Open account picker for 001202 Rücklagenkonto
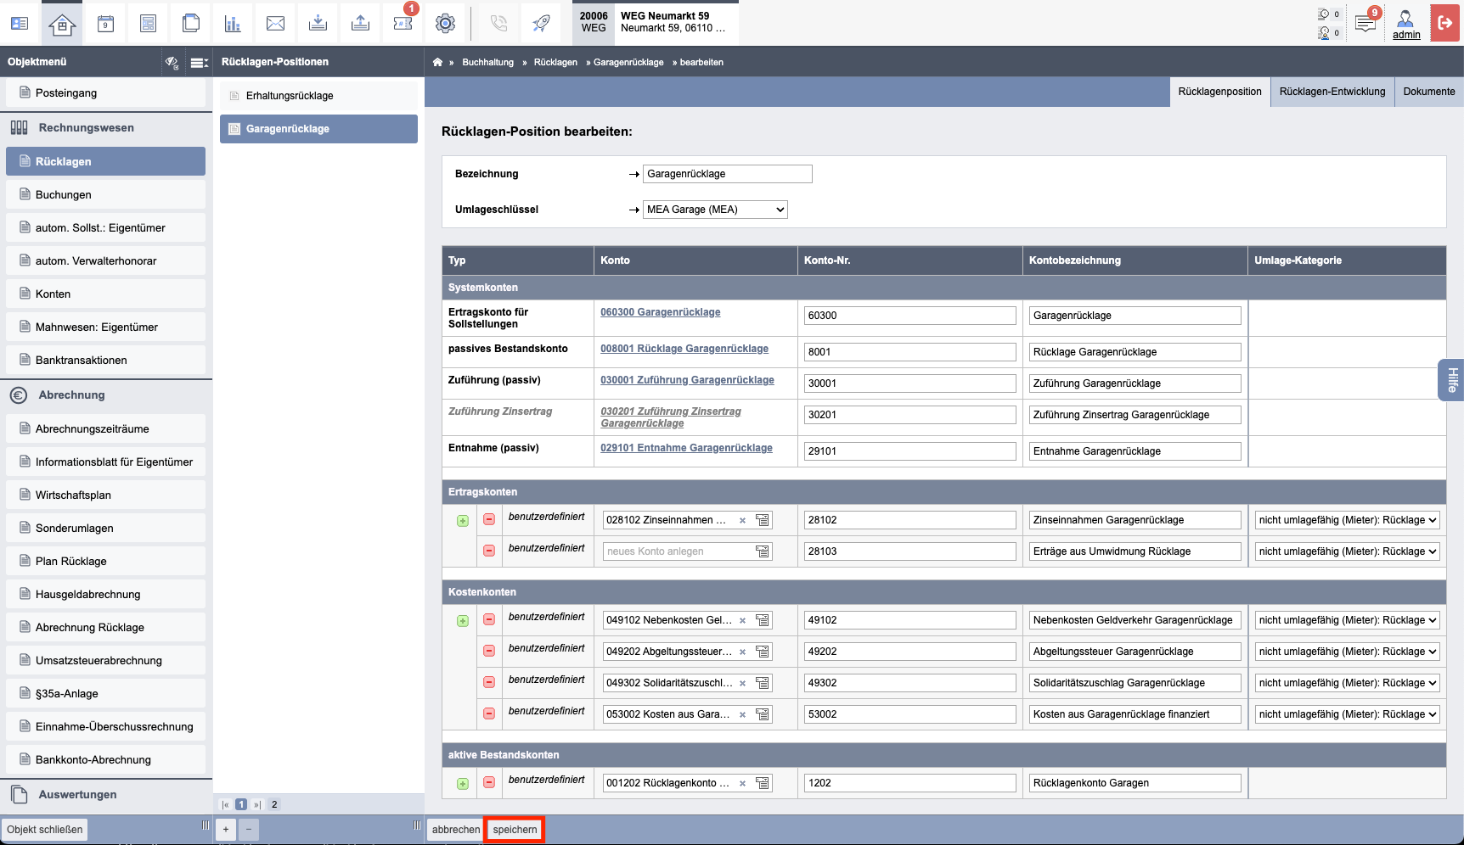1464x845 pixels. tap(763, 783)
